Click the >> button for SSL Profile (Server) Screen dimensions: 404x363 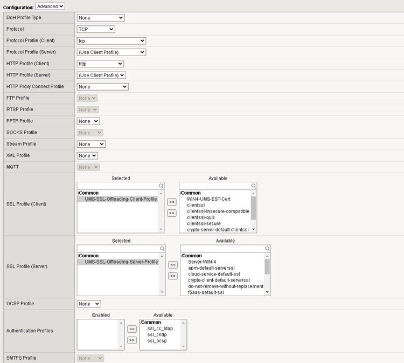(x=172, y=276)
